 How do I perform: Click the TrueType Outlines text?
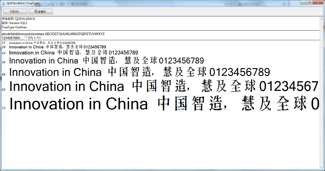point(14,27)
